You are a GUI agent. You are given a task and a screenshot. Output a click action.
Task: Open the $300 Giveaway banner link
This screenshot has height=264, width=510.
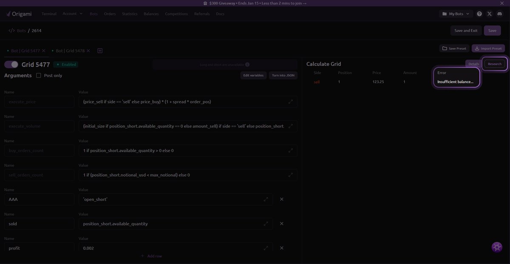coord(255,3)
